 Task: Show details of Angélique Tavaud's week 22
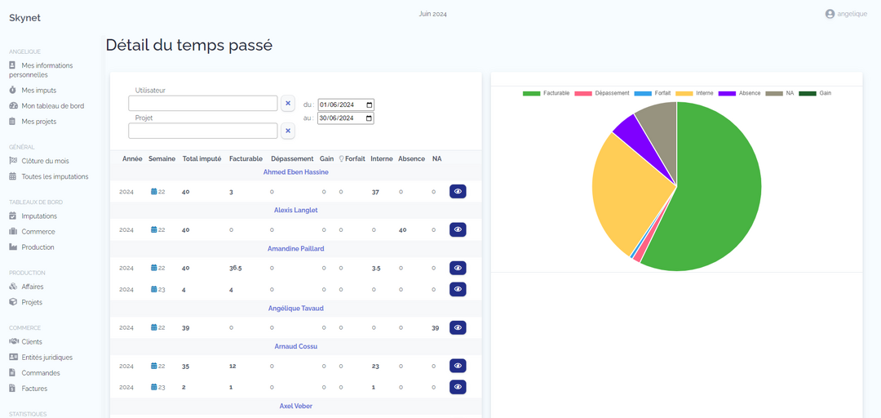tap(458, 327)
